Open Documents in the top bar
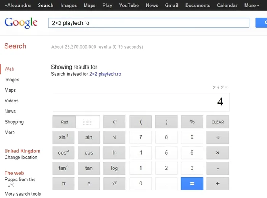Image resolution: width=267 pixels, height=198 pixels. [198, 5]
